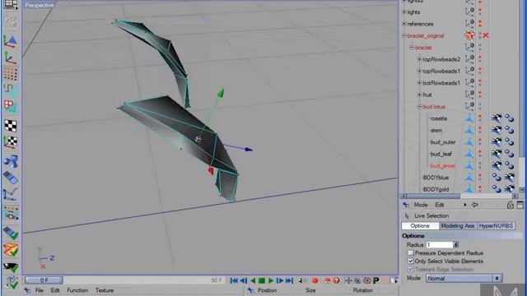
Task: Click the attribute manager lock icon
Action: click(511, 205)
